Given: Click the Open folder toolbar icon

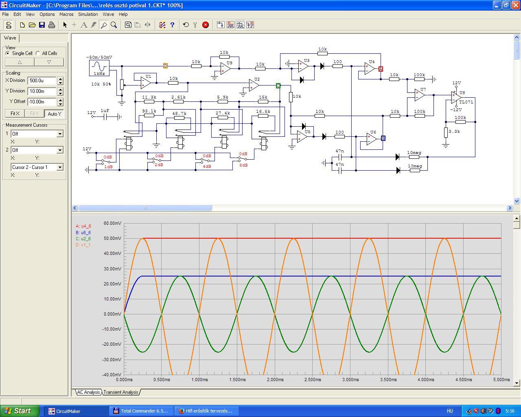Looking at the screenshot, I should (32, 25).
